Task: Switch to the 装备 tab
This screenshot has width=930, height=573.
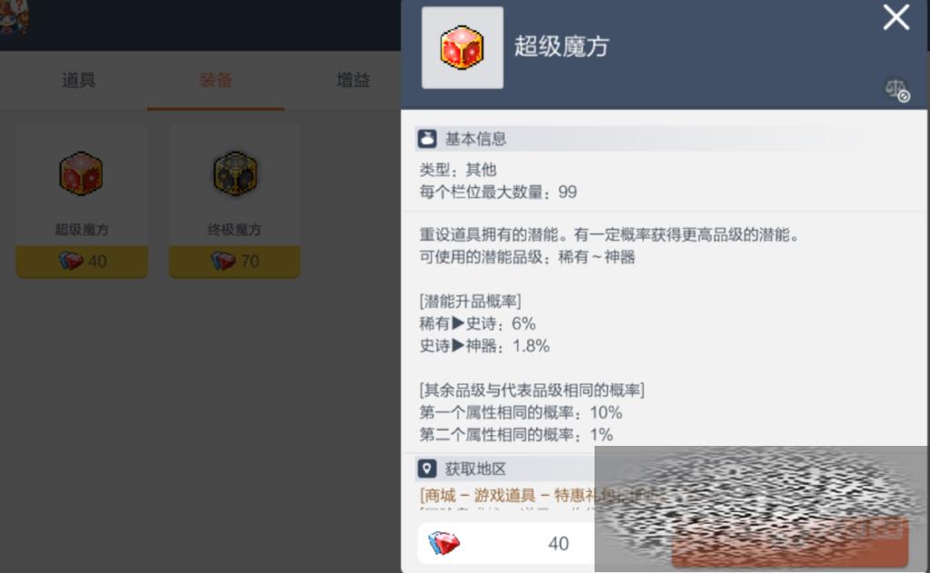Action: (215, 80)
